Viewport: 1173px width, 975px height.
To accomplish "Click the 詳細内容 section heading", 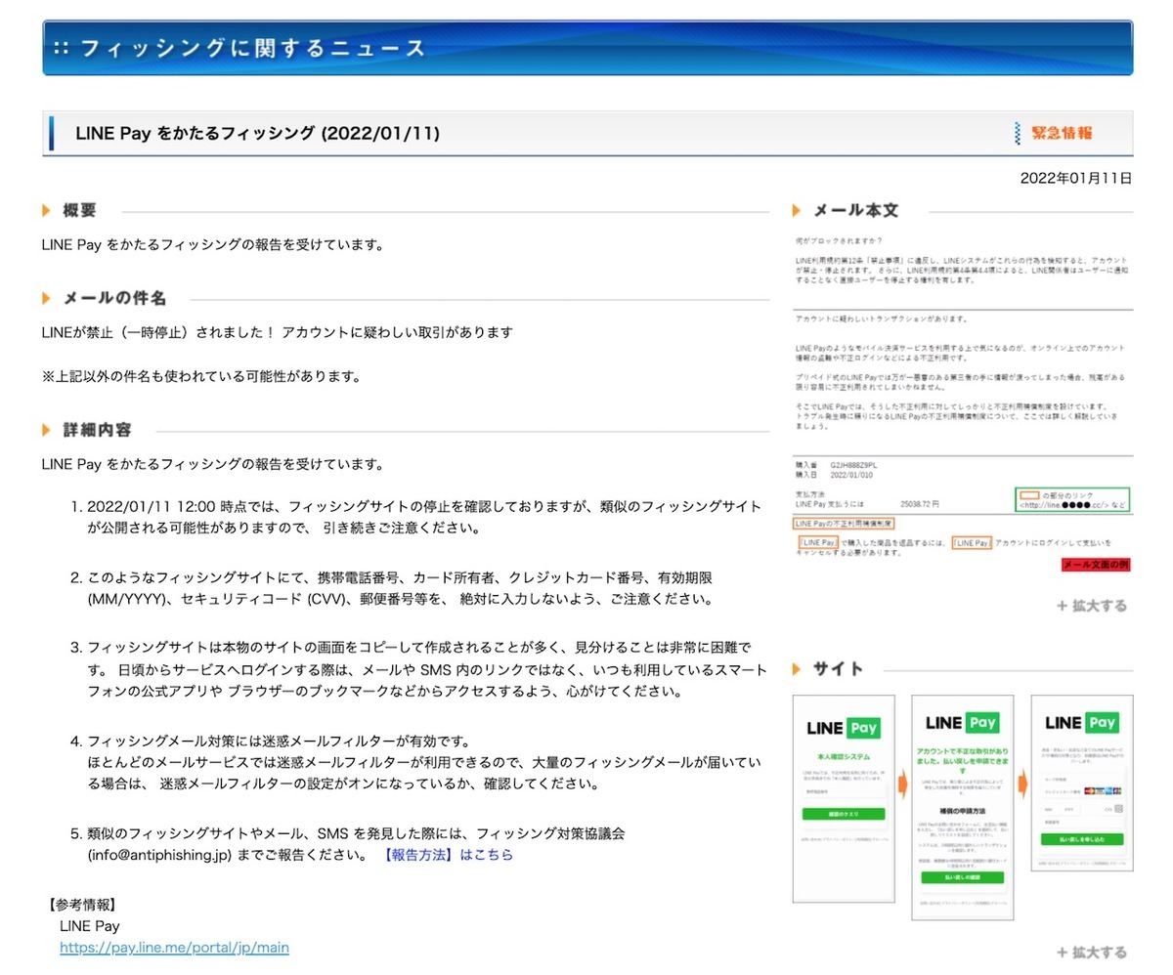I will click(x=97, y=430).
